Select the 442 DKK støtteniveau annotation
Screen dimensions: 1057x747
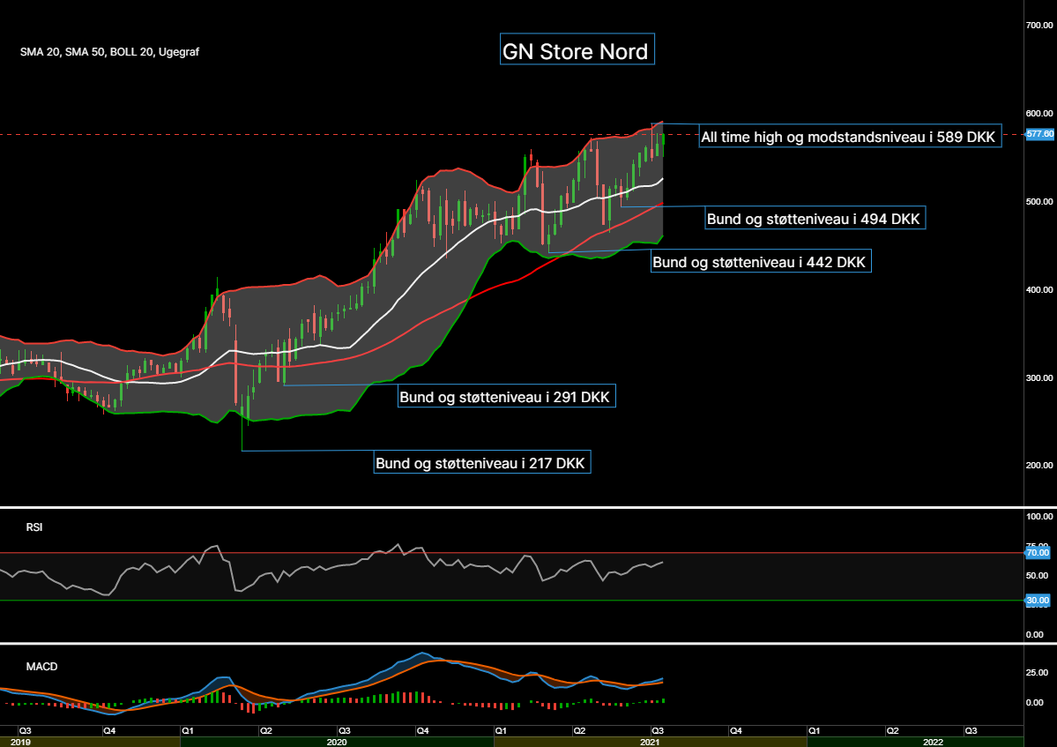pos(761,261)
